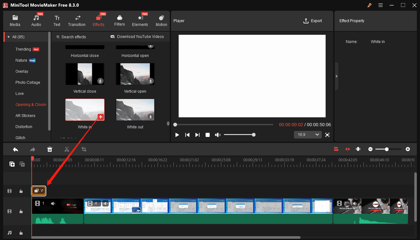Toggle timeline auto snapping
420x240 pixels.
336,149
